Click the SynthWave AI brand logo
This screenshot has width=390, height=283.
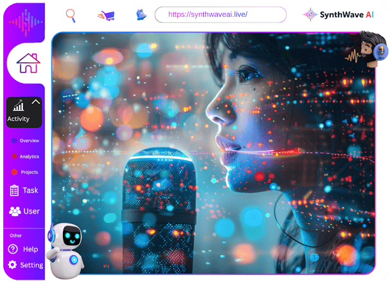(339, 14)
